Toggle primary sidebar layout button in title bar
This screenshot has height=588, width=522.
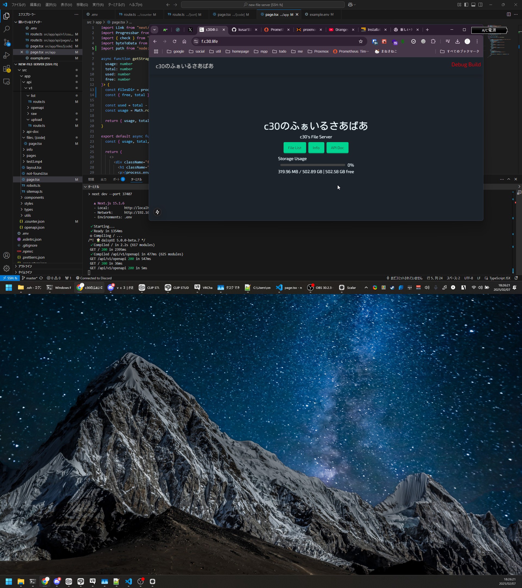(466, 5)
